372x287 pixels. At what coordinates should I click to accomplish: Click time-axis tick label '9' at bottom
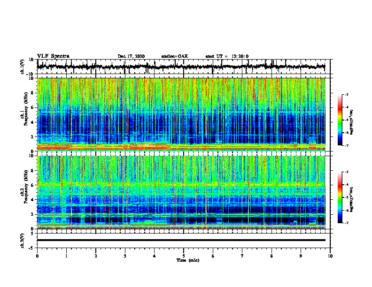(301, 256)
